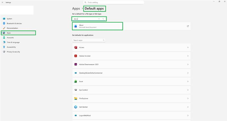Click the Word app icon in result
Viewport: 227px width, 121px height.
tap(75, 26)
